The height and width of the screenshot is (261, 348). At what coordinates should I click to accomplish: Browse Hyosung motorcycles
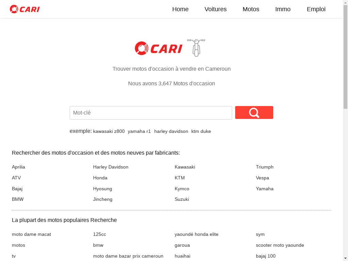[103, 189]
